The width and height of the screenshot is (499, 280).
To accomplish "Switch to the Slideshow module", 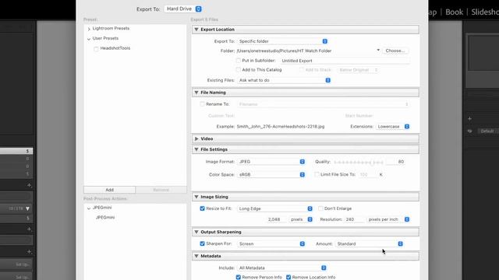I will pyautogui.click(x=485, y=12).
